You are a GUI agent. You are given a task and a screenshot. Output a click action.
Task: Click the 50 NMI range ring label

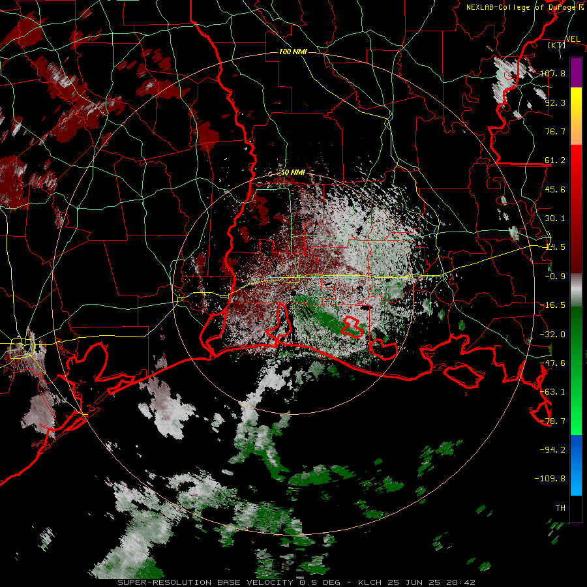pyautogui.click(x=293, y=173)
